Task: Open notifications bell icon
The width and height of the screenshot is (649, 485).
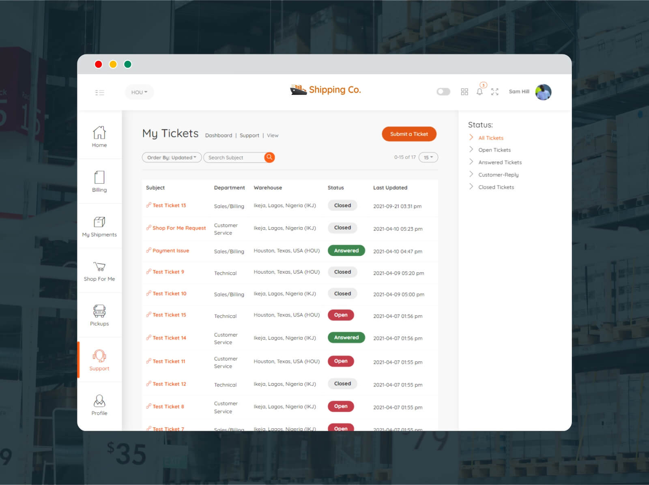Action: [479, 92]
